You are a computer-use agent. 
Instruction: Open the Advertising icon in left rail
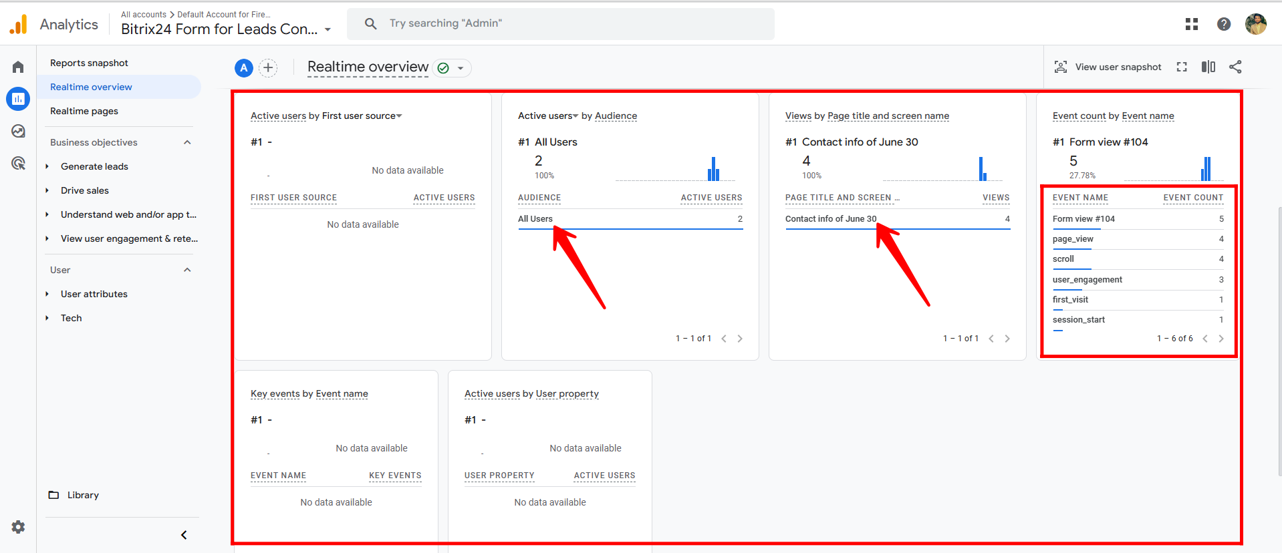point(18,163)
